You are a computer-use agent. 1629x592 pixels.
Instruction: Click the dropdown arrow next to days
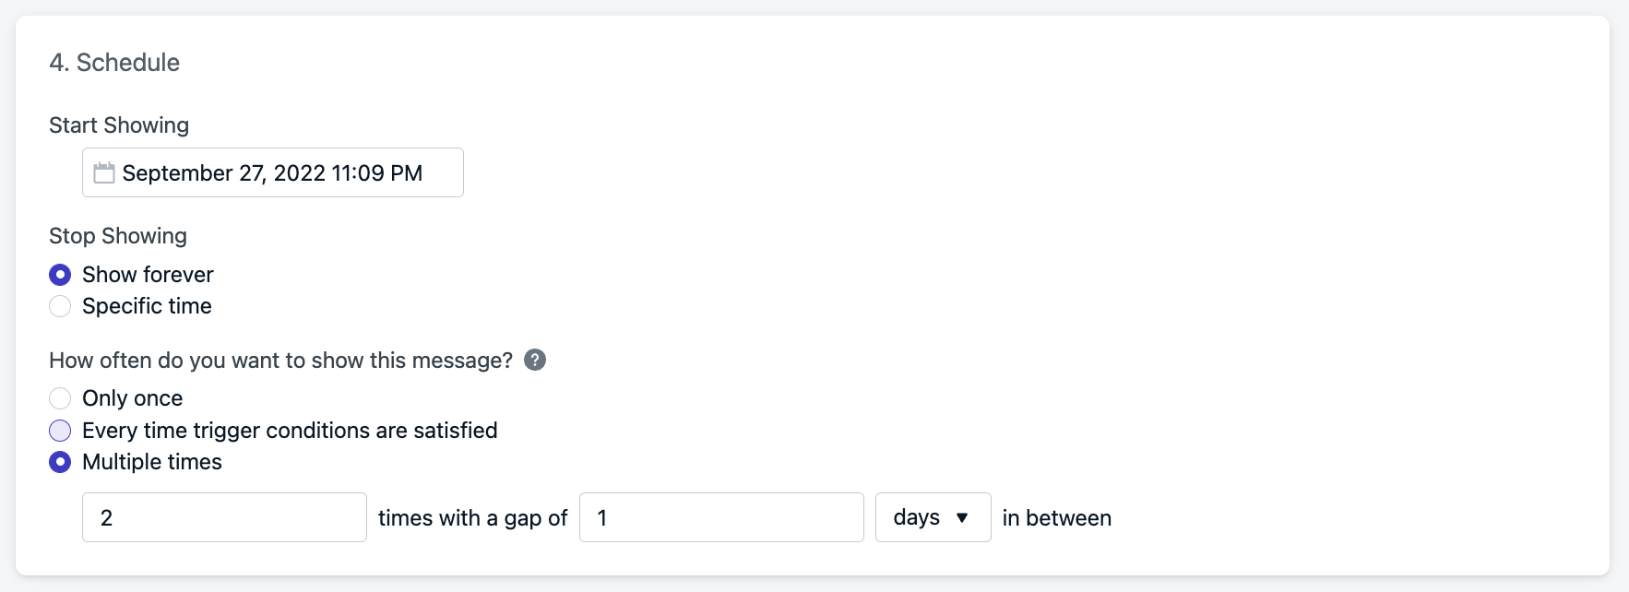pos(962,517)
